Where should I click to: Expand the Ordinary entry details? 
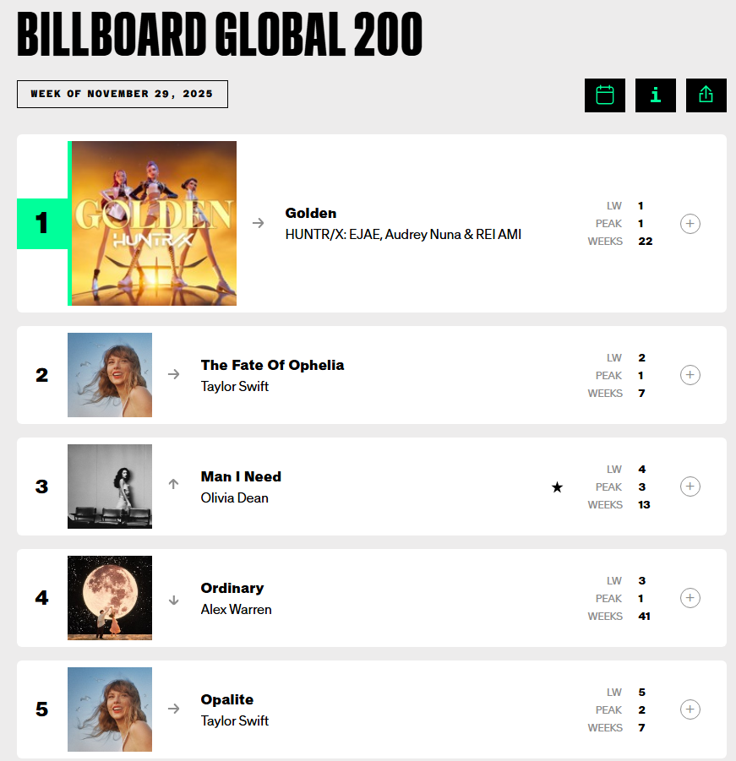[690, 598]
